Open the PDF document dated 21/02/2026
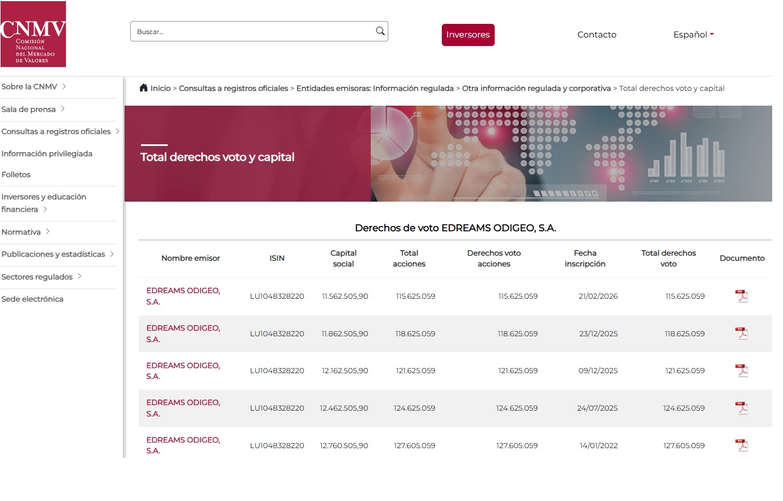783x501 pixels. pyautogui.click(x=742, y=296)
